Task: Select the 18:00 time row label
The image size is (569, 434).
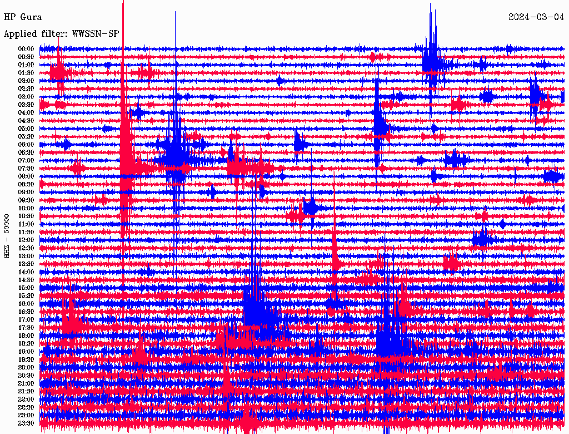Action: click(x=26, y=336)
